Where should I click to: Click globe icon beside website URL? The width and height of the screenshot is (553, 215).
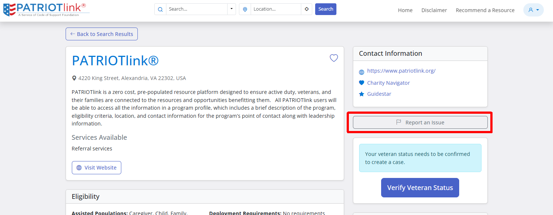362,72
